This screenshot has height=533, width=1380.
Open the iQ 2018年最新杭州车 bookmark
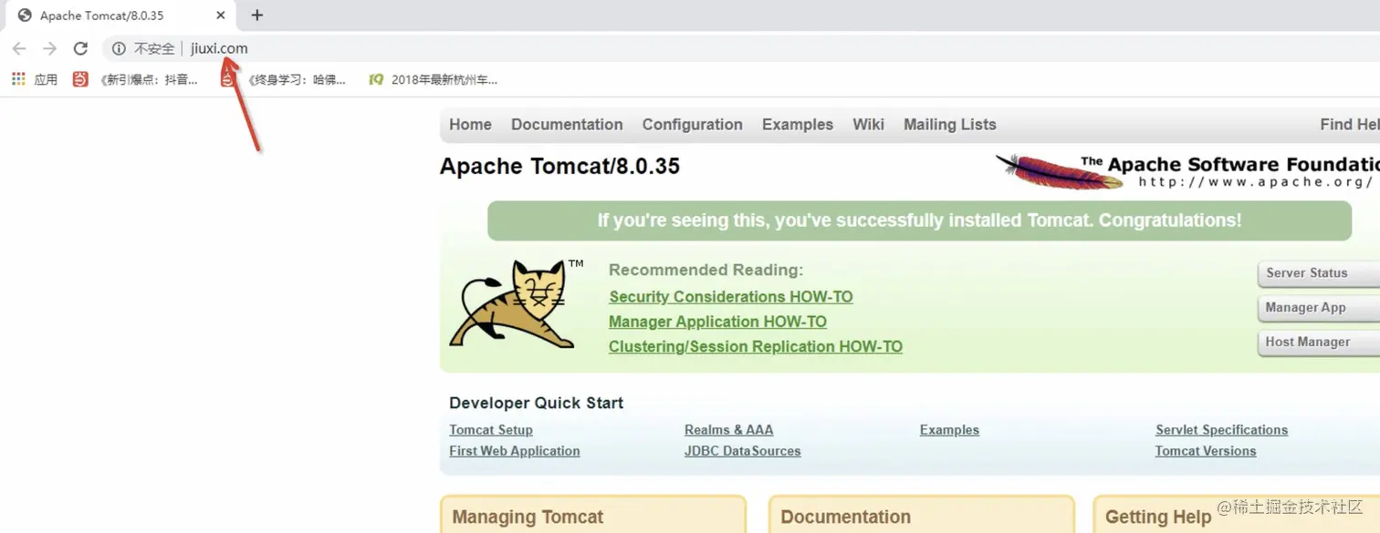click(x=434, y=79)
